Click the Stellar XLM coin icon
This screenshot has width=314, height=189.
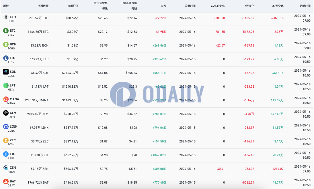[6, 113]
